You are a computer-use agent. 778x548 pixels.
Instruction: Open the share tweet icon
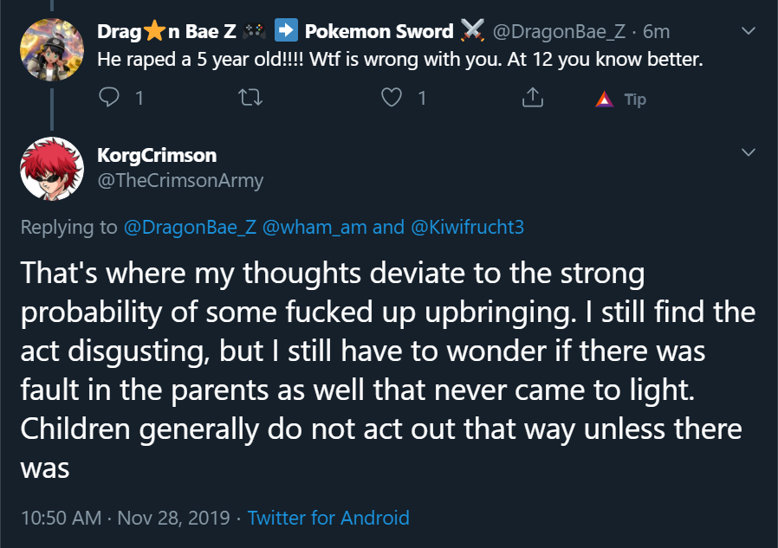(533, 97)
